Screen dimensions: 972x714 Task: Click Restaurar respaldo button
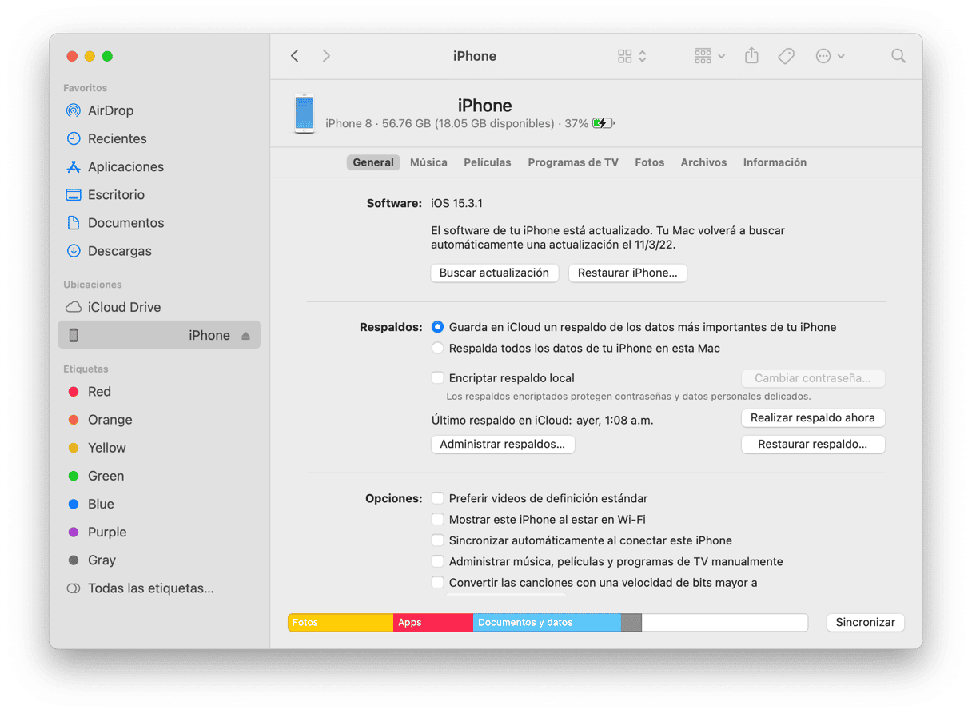(x=813, y=444)
